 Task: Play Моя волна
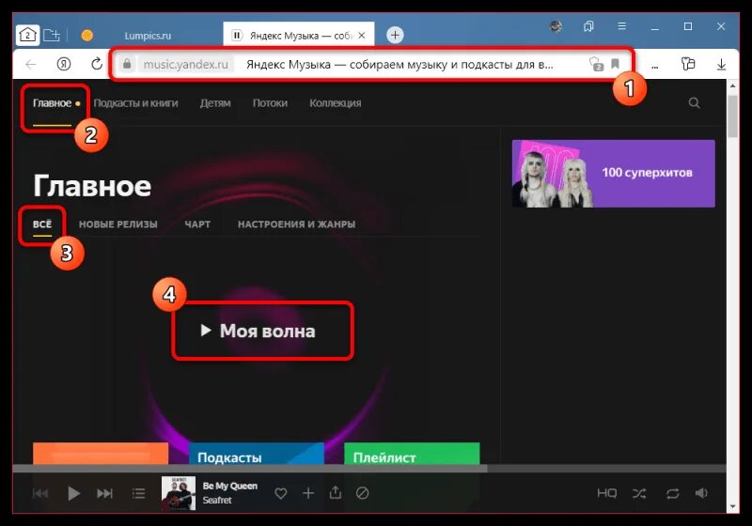(258, 331)
